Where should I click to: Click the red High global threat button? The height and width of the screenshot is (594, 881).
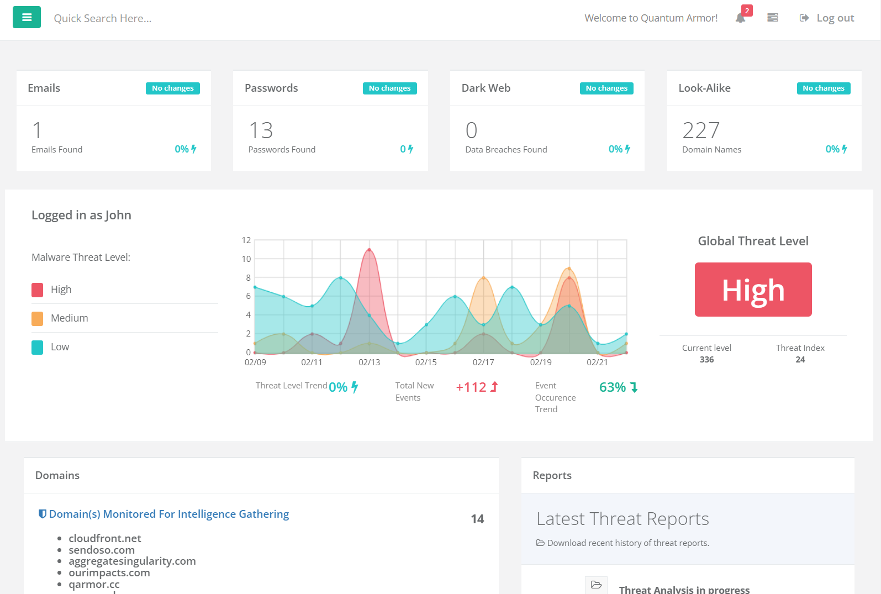pyautogui.click(x=753, y=290)
